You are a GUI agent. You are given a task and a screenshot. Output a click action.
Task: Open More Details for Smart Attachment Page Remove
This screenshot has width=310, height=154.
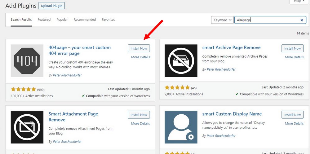(140, 124)
